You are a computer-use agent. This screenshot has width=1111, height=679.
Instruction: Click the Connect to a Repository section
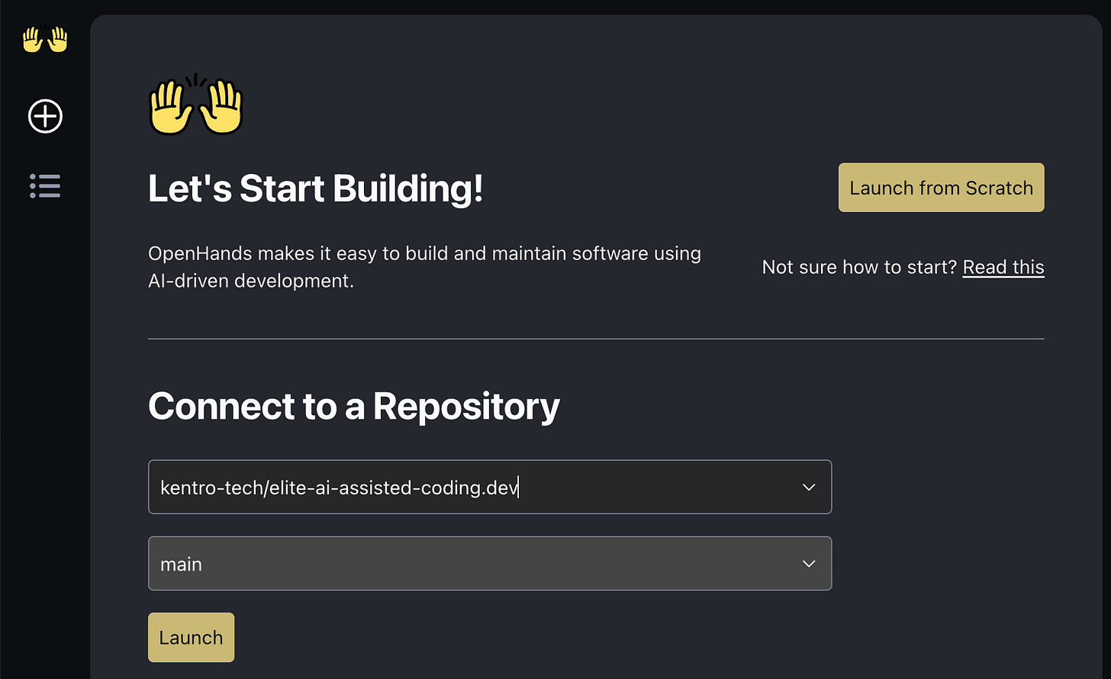[x=354, y=406]
